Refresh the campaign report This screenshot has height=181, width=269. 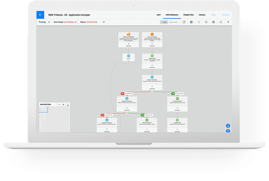point(184,22)
